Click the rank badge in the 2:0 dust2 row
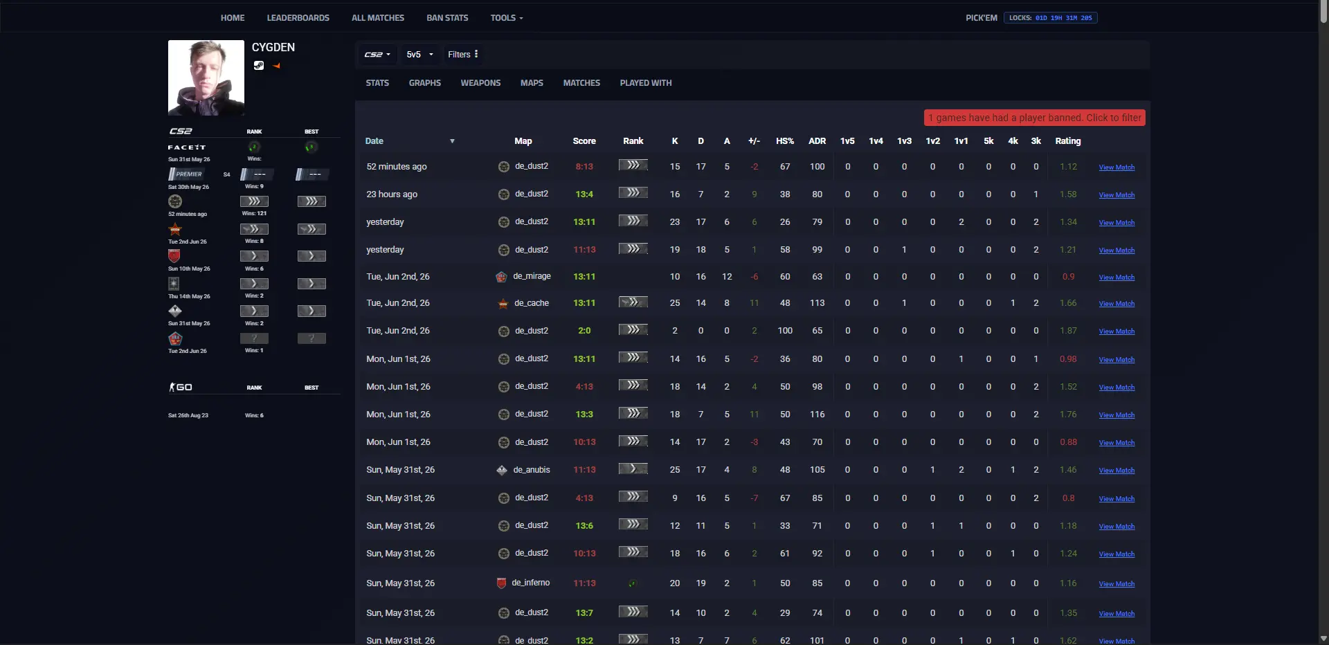1329x645 pixels. click(633, 330)
